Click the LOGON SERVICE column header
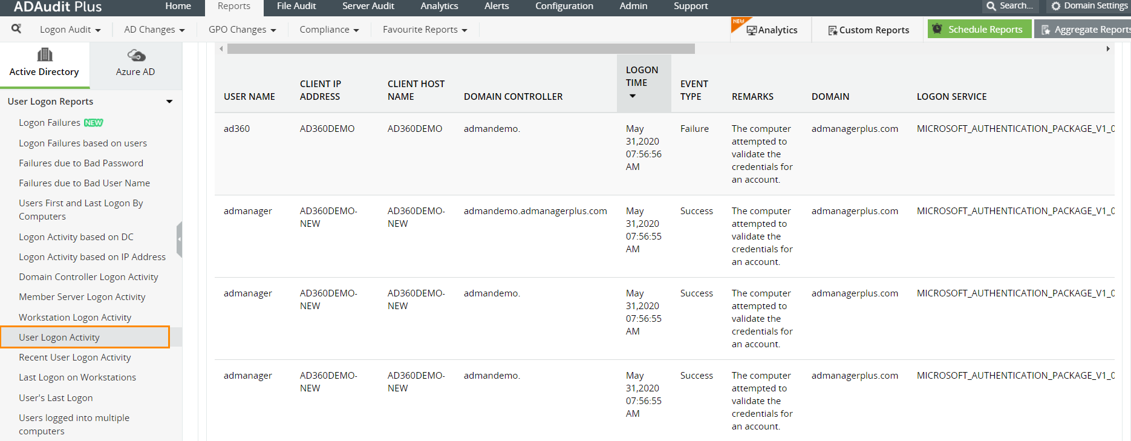1131x441 pixels. (951, 97)
